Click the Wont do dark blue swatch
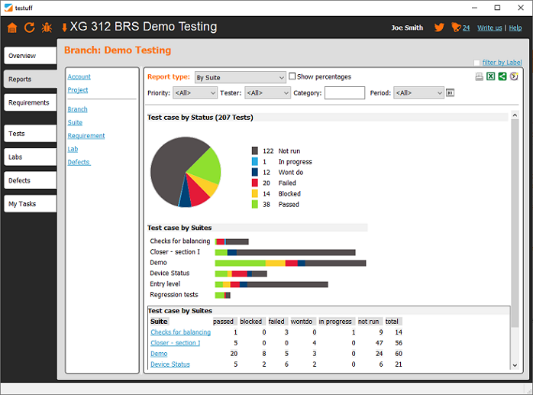This screenshot has height=395, width=533. (254, 172)
